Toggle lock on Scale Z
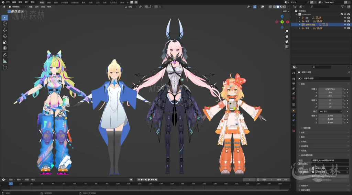Image resolution: width=352 pixels, height=195 pixels. point(344,122)
